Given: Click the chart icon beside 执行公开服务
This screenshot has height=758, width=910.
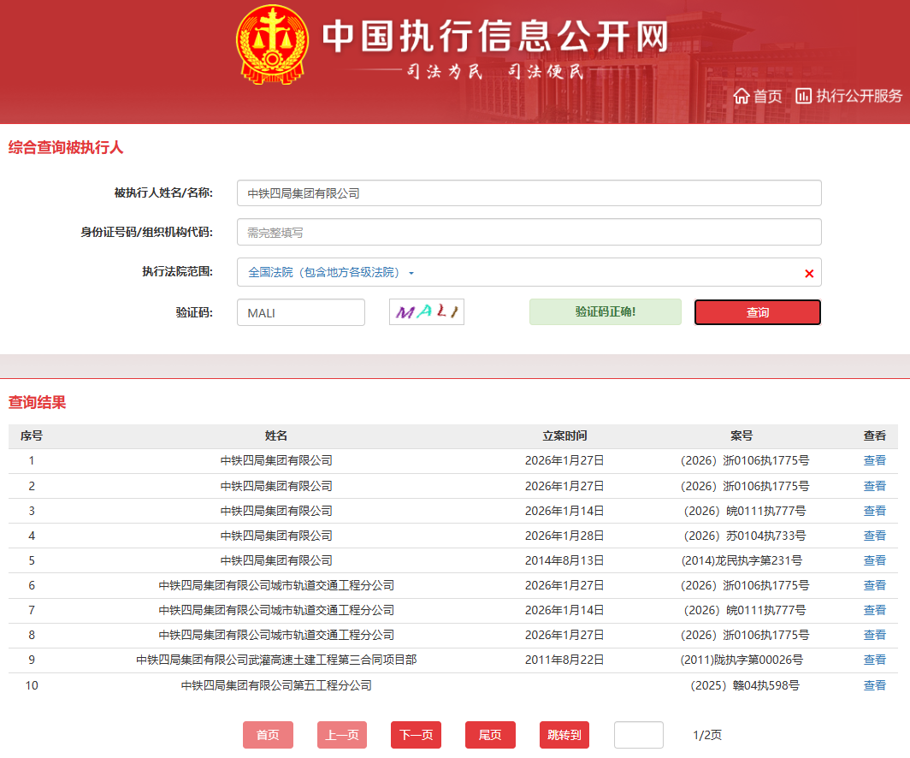Looking at the screenshot, I should [x=803, y=96].
